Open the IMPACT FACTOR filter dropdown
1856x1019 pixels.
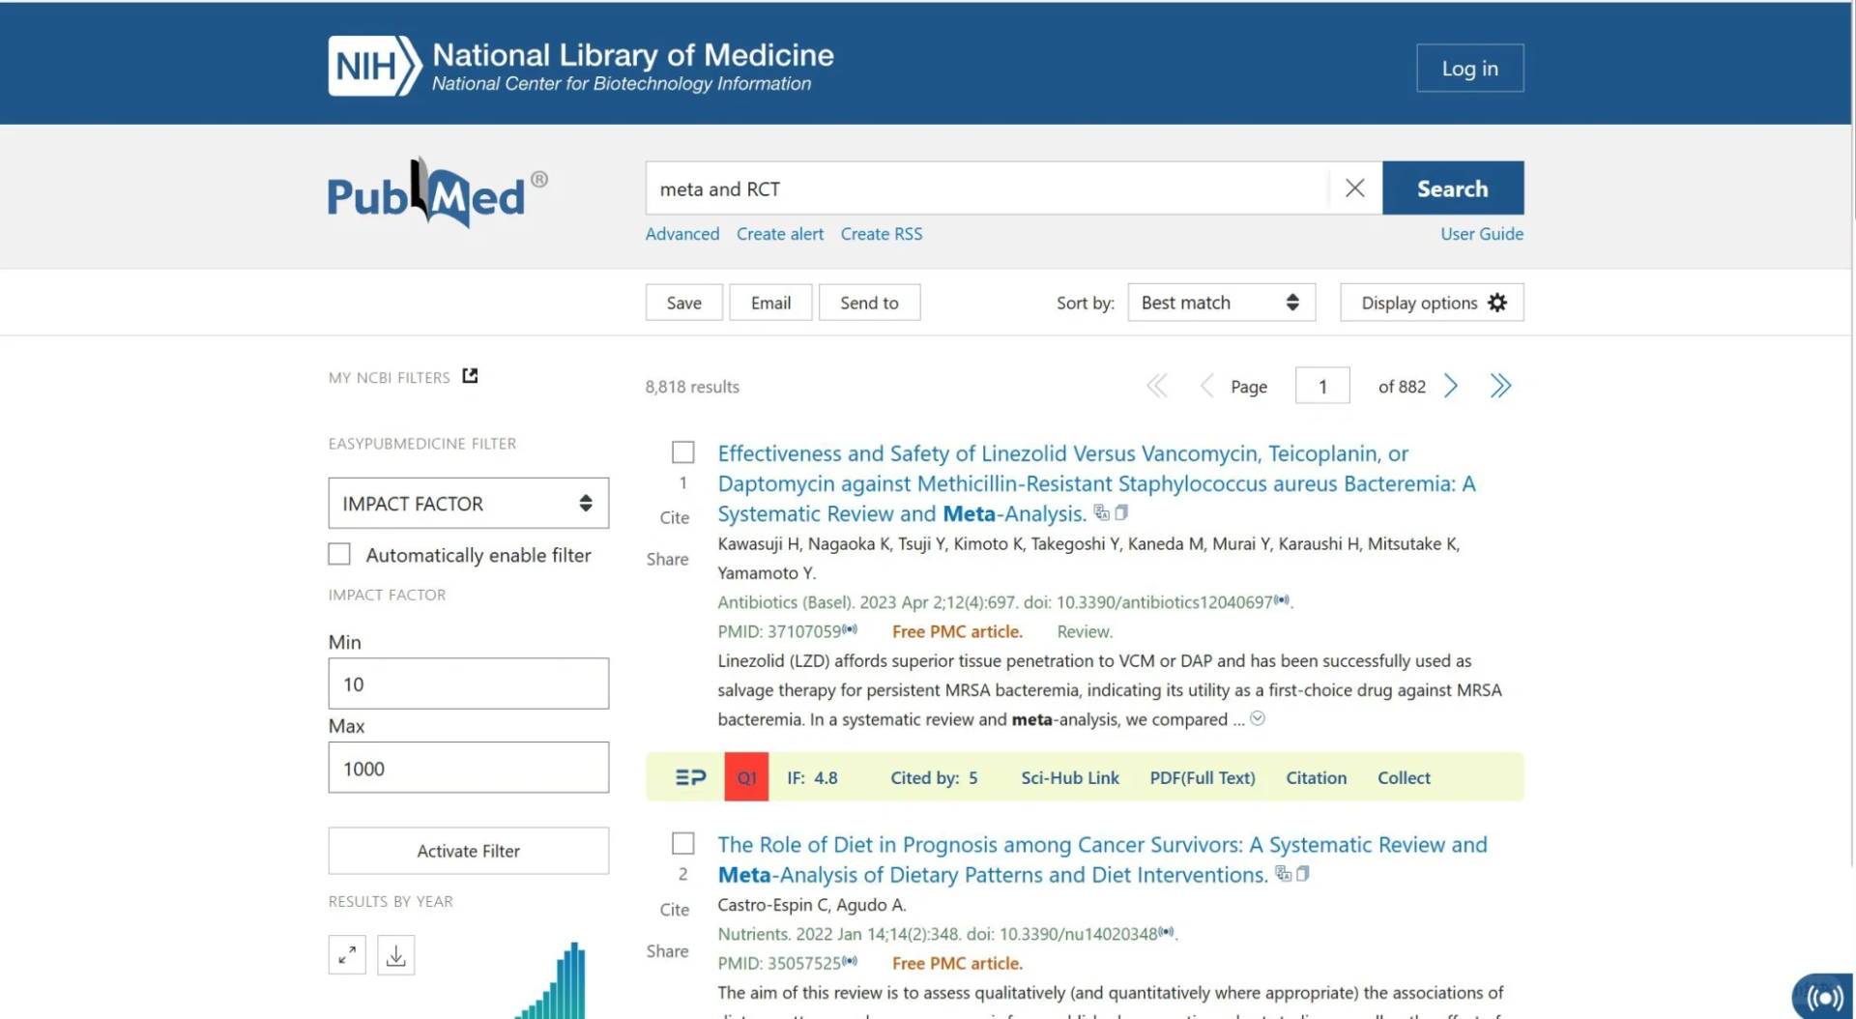click(x=468, y=504)
